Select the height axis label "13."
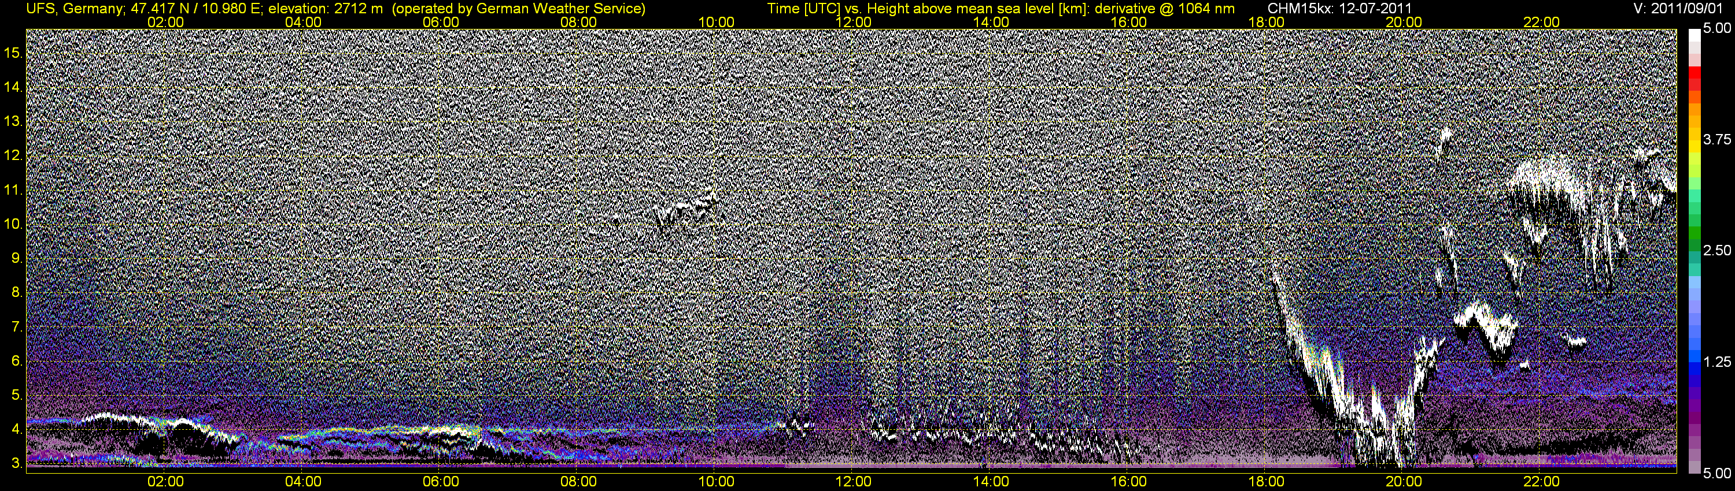The height and width of the screenshot is (491, 1735). click(x=13, y=122)
